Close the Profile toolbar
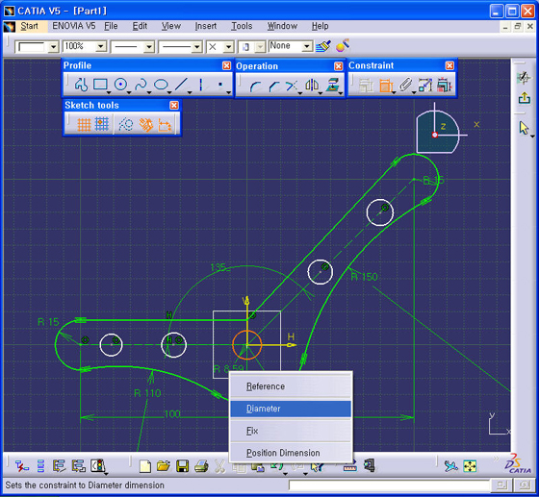Image resolution: width=539 pixels, height=497 pixels. 226,65
